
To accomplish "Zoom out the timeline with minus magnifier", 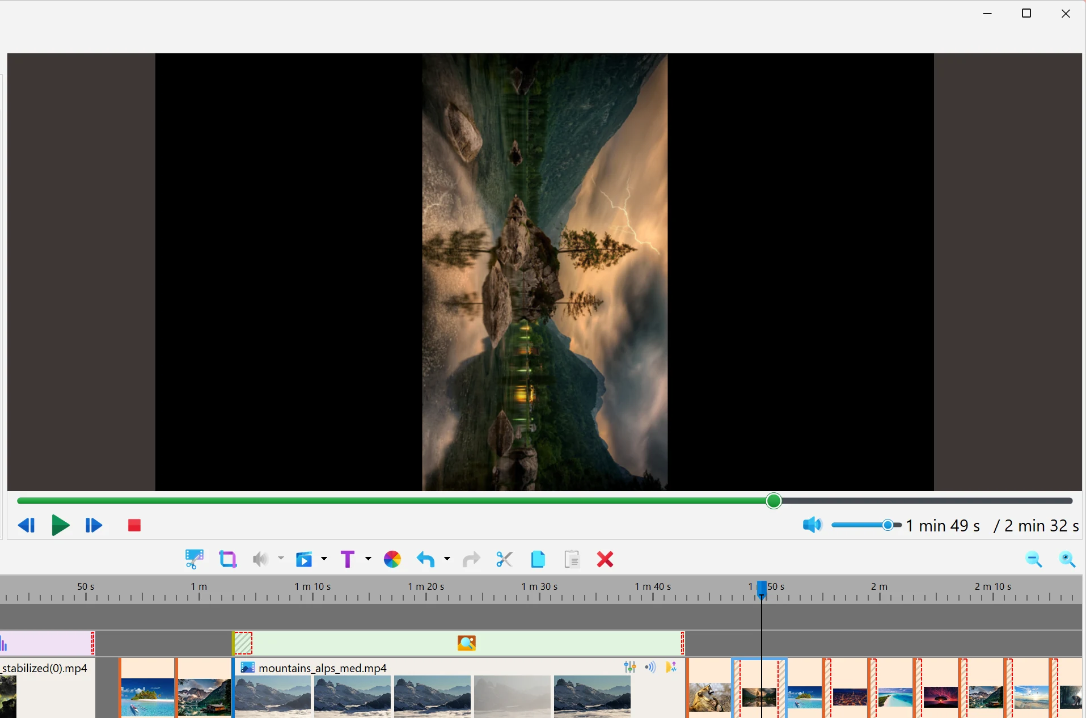I will pos(1034,560).
